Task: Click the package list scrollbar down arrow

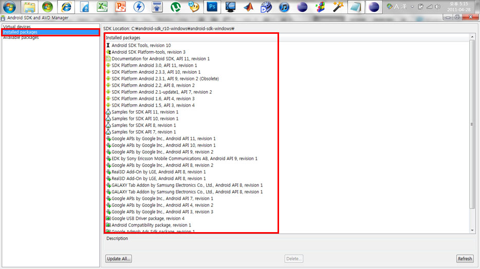Action: (x=472, y=231)
